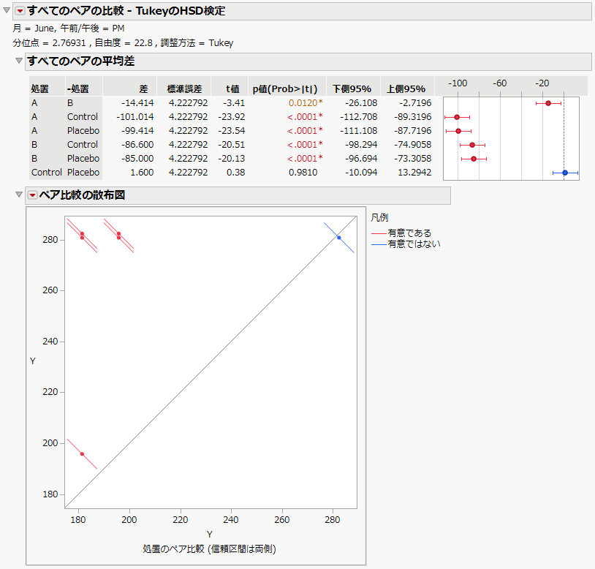Click the すべてのペアの平均差 section title
Screen dimensions: 595x569
(81, 61)
